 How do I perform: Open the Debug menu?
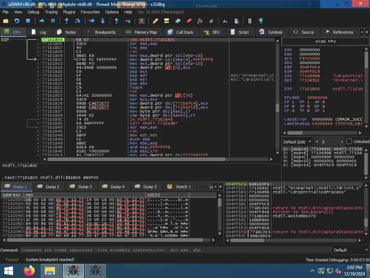coord(34,12)
